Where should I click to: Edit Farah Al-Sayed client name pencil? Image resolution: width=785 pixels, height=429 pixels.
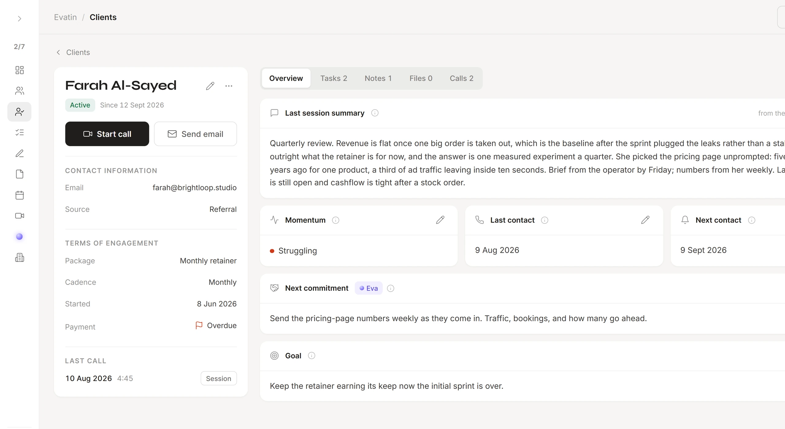pos(210,86)
